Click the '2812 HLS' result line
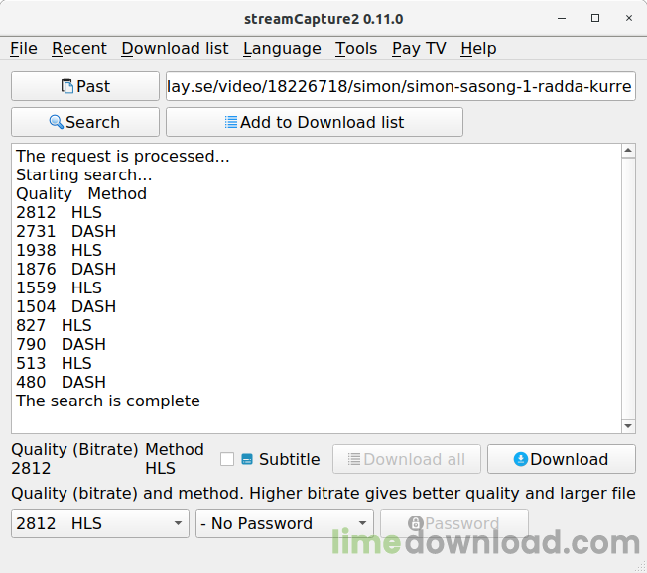Screen dimensions: 647x573 click(x=59, y=213)
